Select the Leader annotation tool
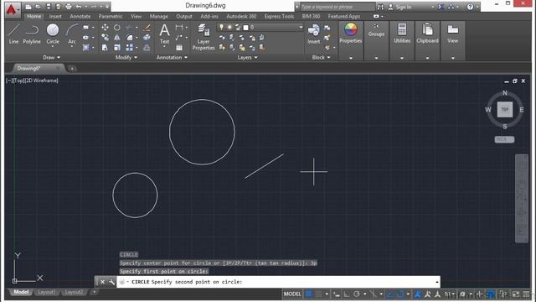 (x=178, y=37)
